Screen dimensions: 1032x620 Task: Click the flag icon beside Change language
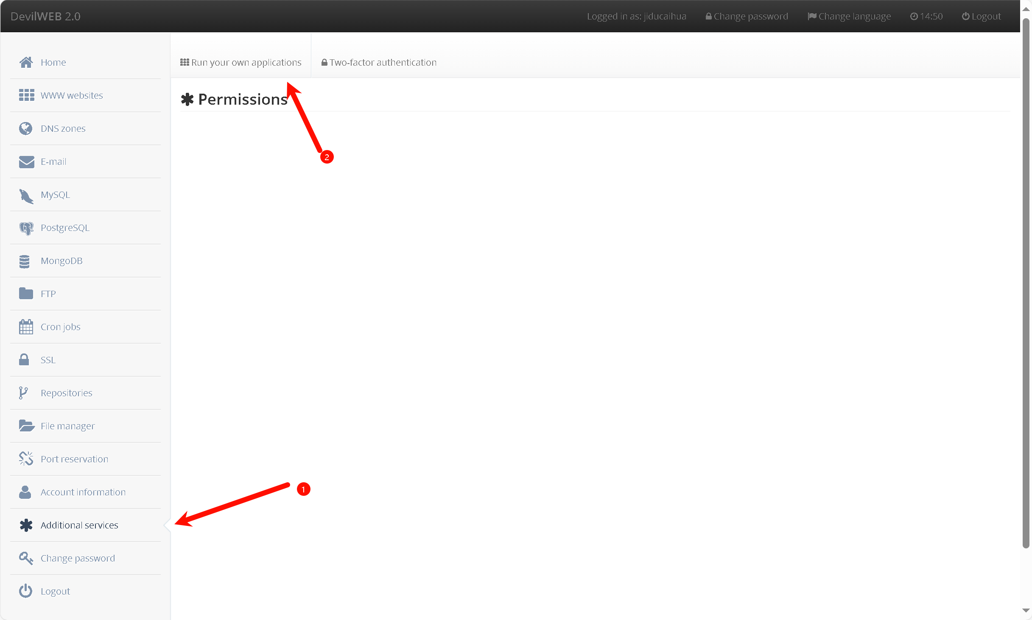click(812, 16)
